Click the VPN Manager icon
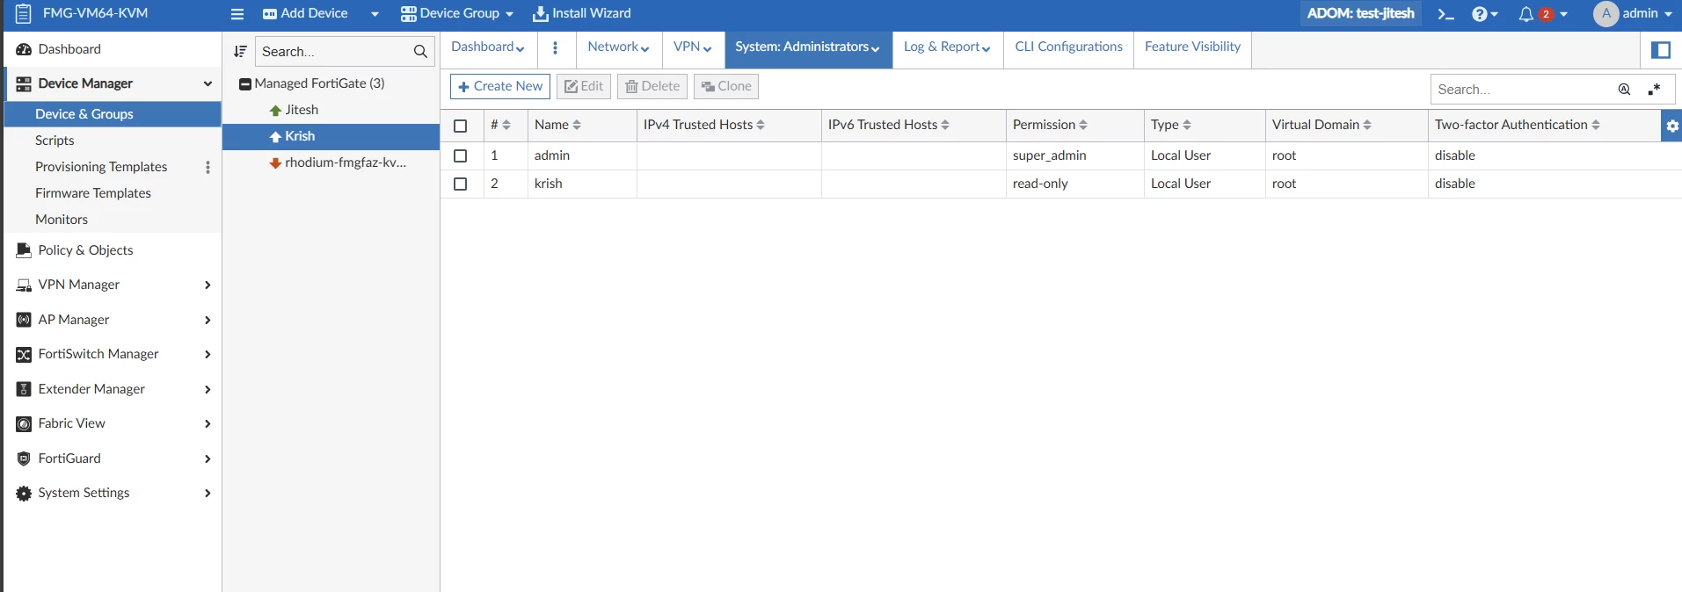The height and width of the screenshot is (592, 1682). (24, 285)
